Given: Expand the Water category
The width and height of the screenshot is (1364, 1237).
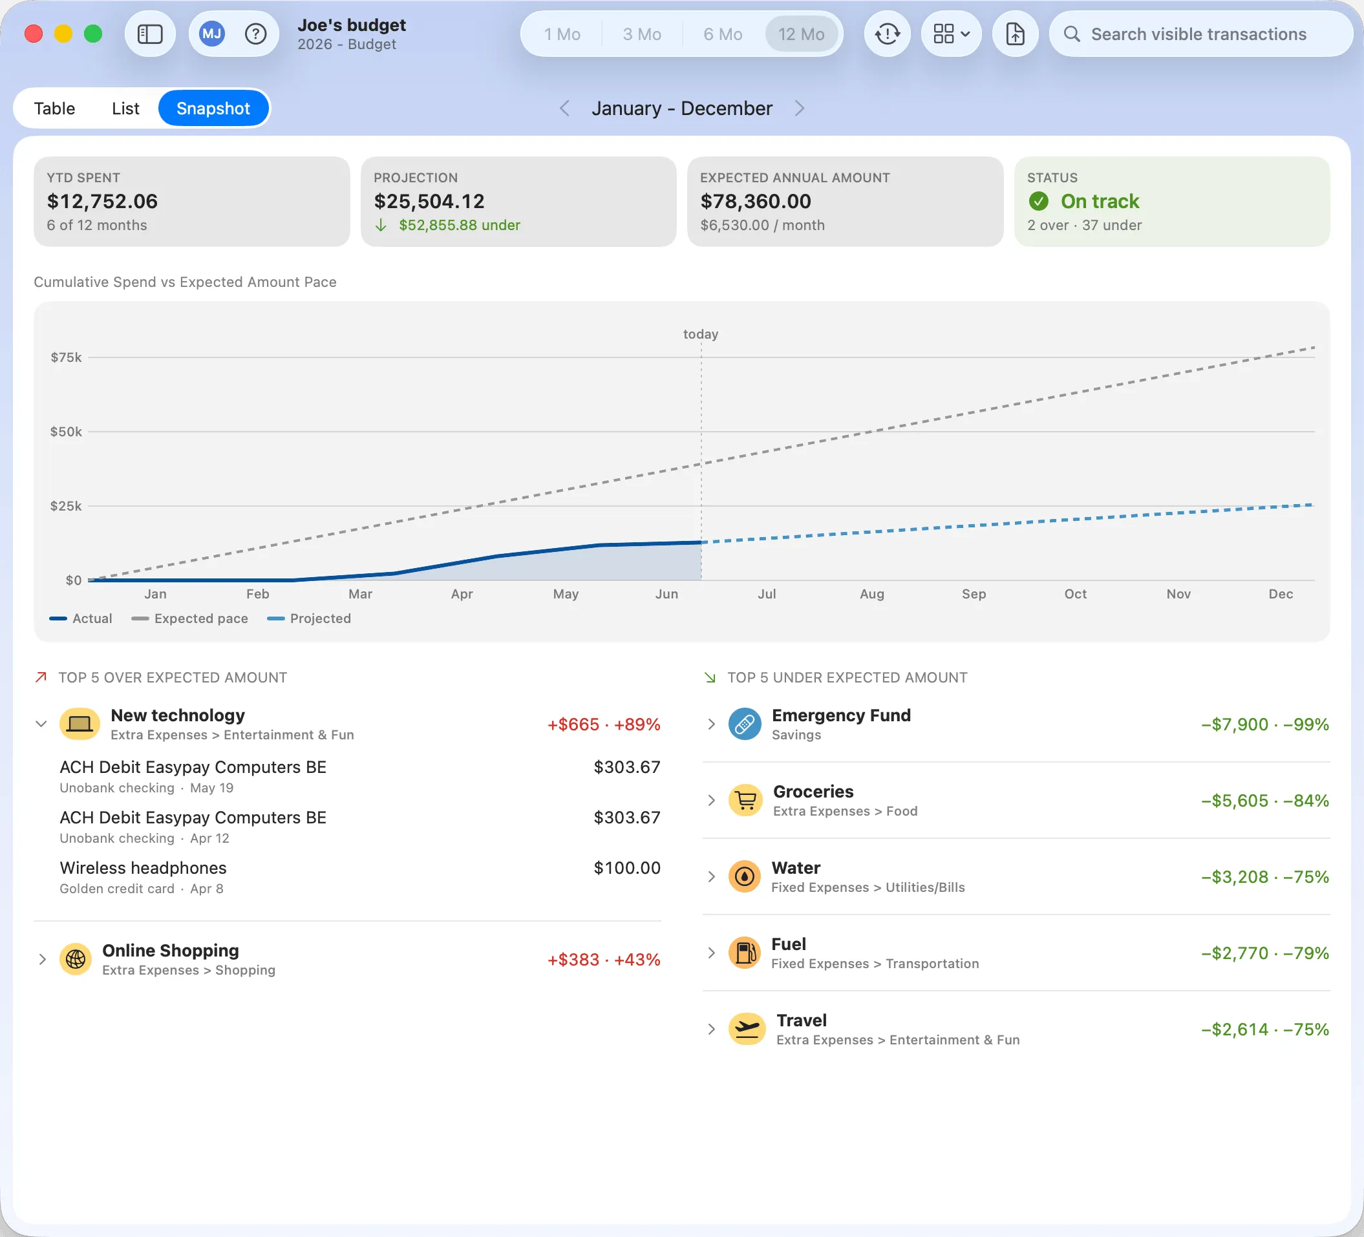Looking at the screenshot, I should coord(711,876).
